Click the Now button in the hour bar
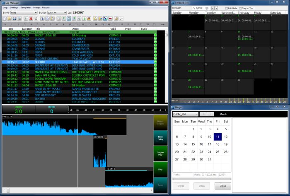This screenshot has width=290, height=196. point(162,24)
